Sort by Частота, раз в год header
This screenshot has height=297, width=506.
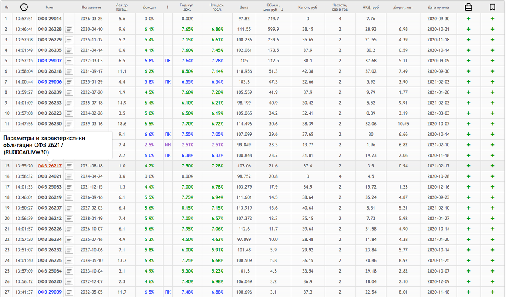(340, 7)
